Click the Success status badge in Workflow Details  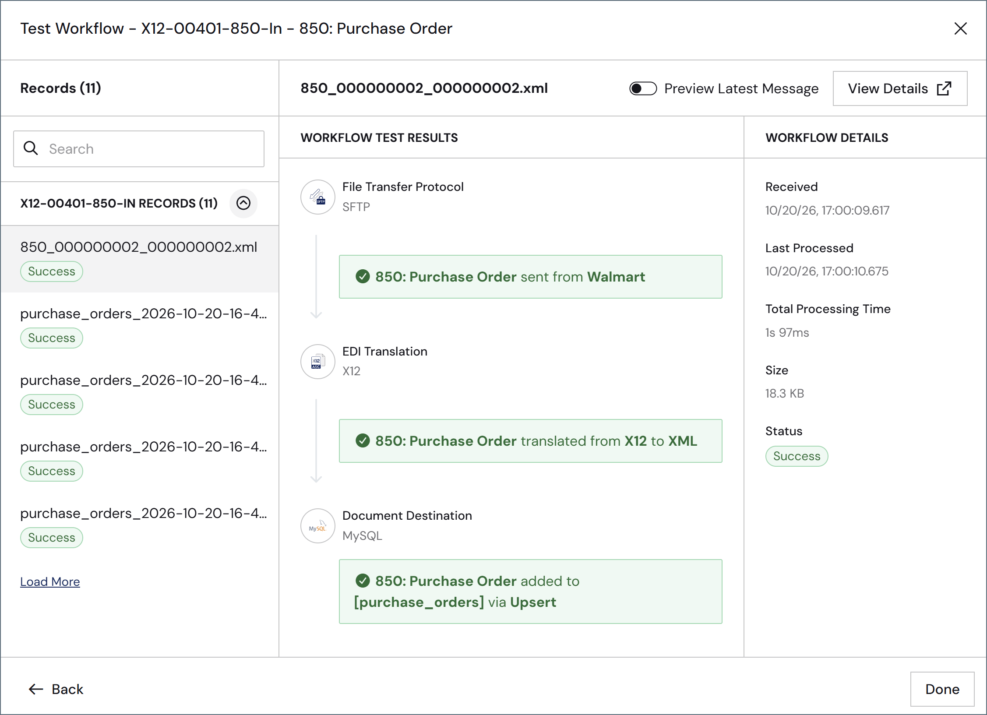point(796,456)
